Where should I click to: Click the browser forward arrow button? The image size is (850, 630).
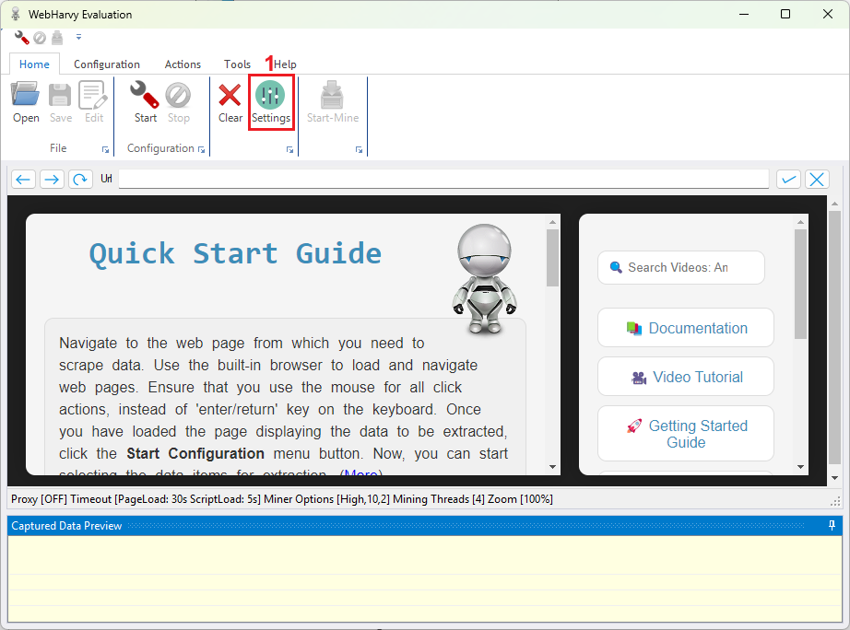pos(52,180)
